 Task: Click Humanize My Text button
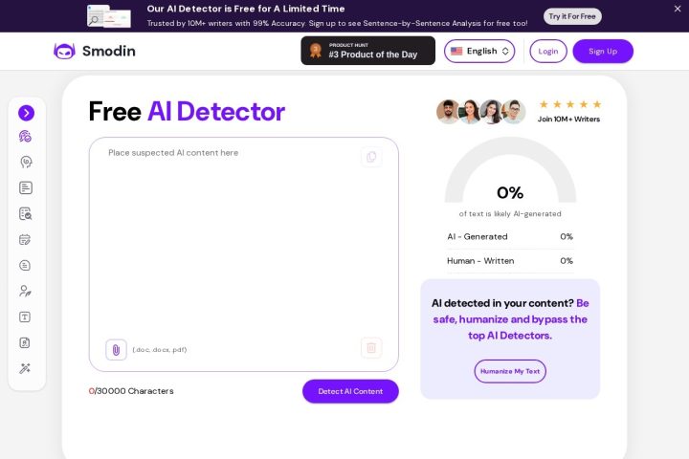[510, 372]
